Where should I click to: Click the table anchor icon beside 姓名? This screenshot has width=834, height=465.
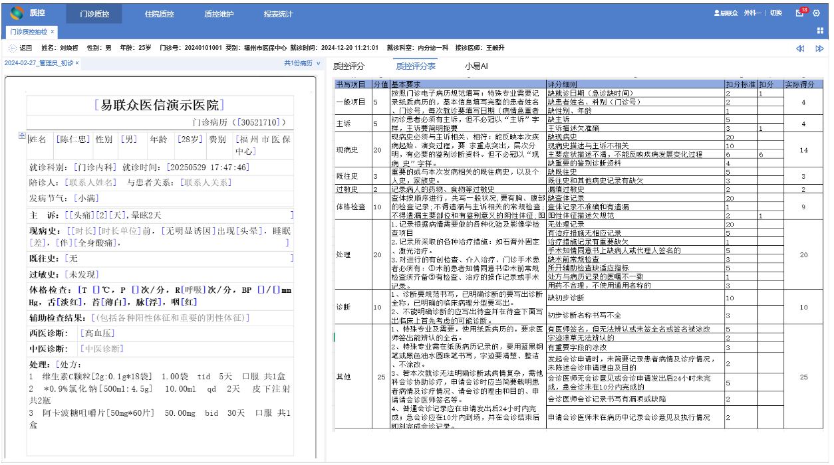click(x=21, y=136)
